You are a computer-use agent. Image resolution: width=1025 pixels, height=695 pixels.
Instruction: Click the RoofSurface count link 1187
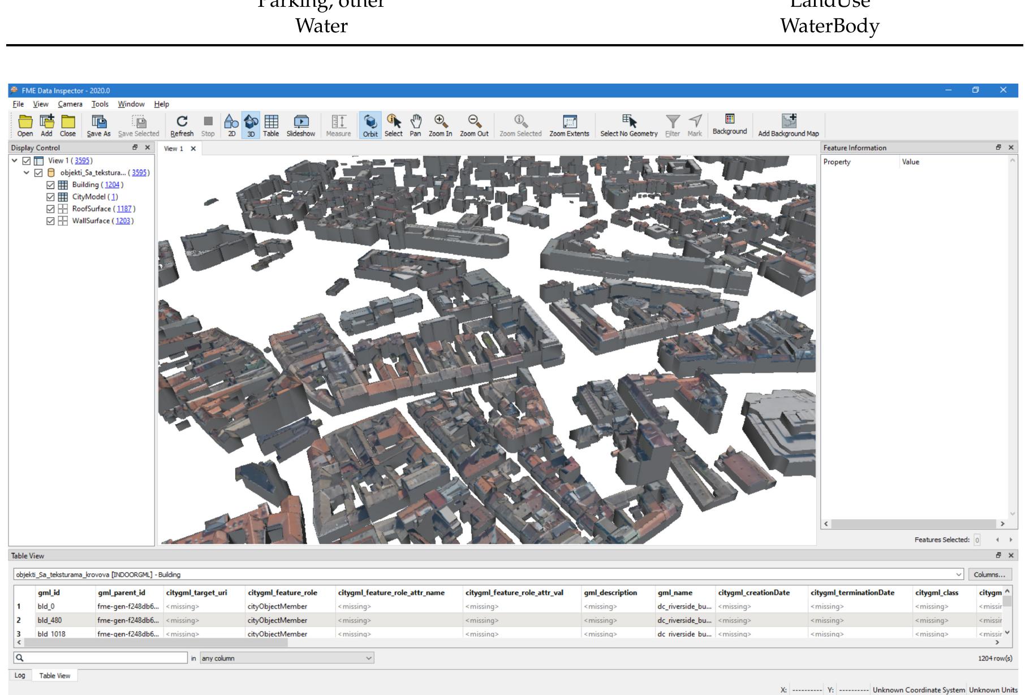tap(124, 209)
